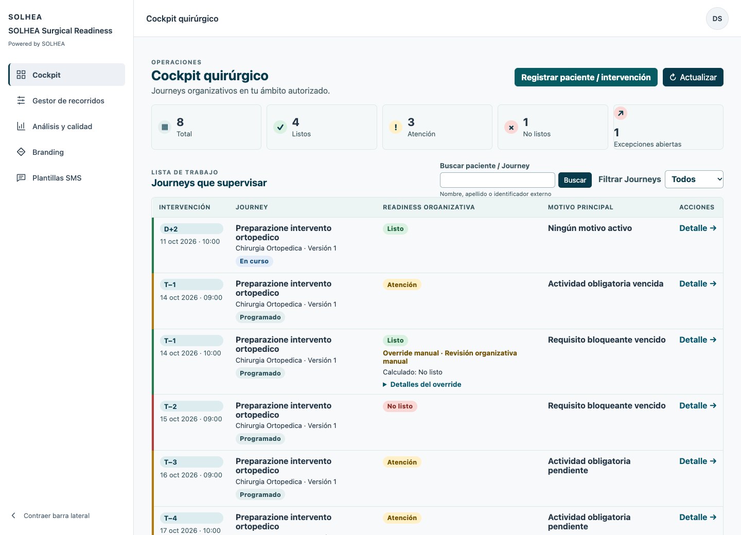Click the No listo readiness badge
The width and height of the screenshot is (741, 535).
tap(400, 406)
